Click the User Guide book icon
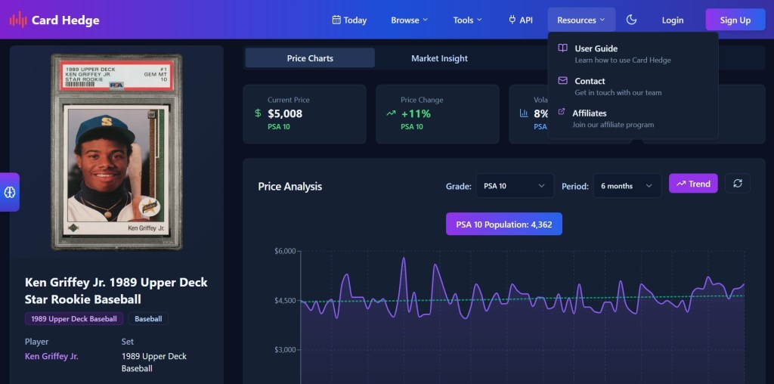Image resolution: width=774 pixels, height=384 pixels. (562, 48)
